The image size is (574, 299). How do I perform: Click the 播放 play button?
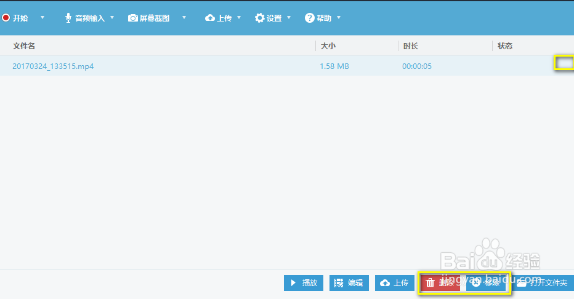(304, 283)
